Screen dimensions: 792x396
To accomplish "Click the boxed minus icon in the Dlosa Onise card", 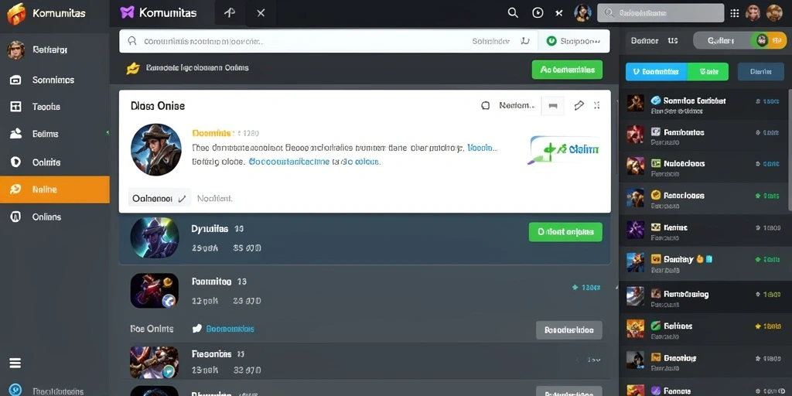I will click(x=553, y=105).
